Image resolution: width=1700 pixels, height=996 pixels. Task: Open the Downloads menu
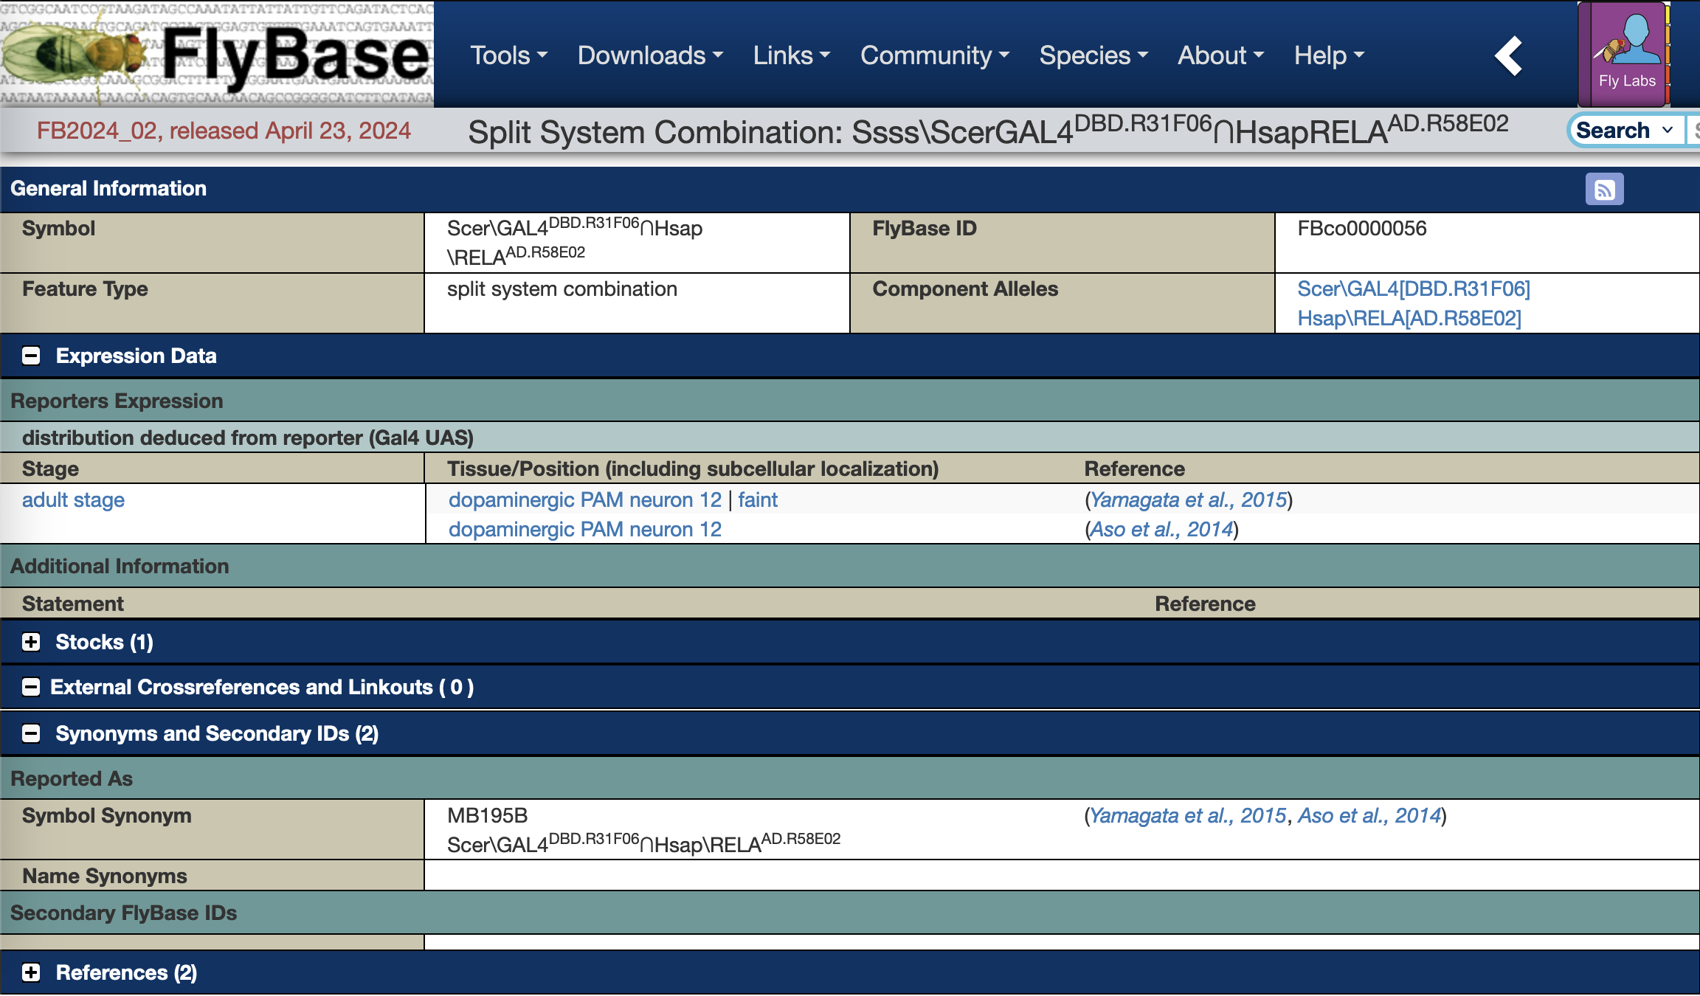coord(649,55)
